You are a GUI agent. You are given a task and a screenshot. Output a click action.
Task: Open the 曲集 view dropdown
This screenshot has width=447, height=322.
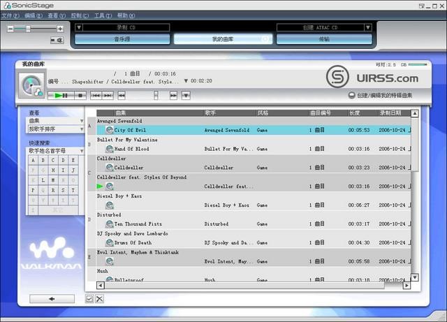pyautogui.click(x=55, y=121)
